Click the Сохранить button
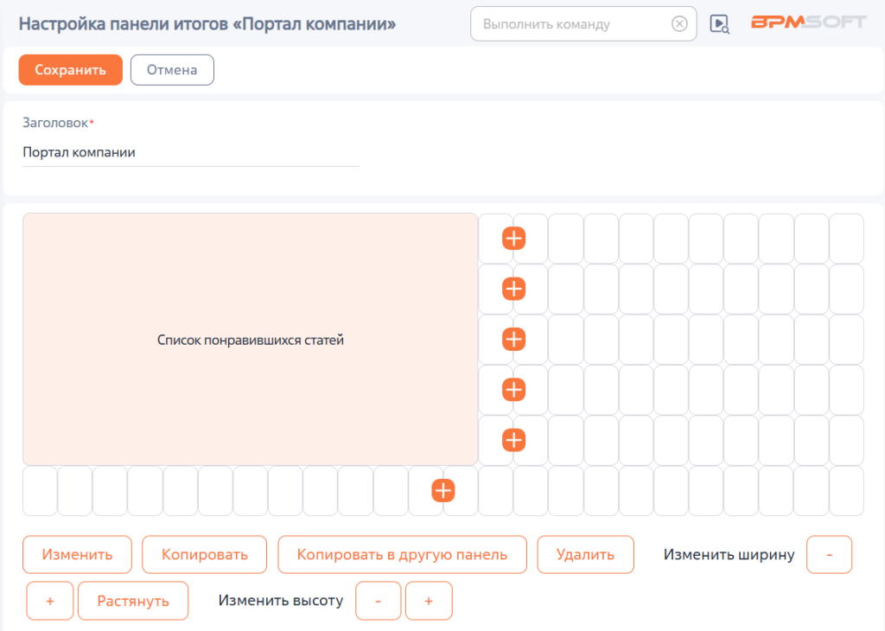Viewport: 885px width, 631px height. point(71,70)
